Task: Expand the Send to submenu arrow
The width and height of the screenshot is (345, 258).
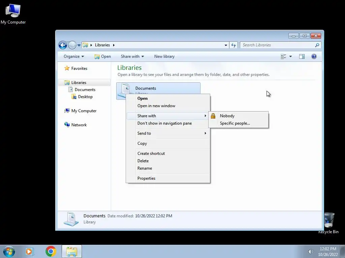Action: [205, 133]
